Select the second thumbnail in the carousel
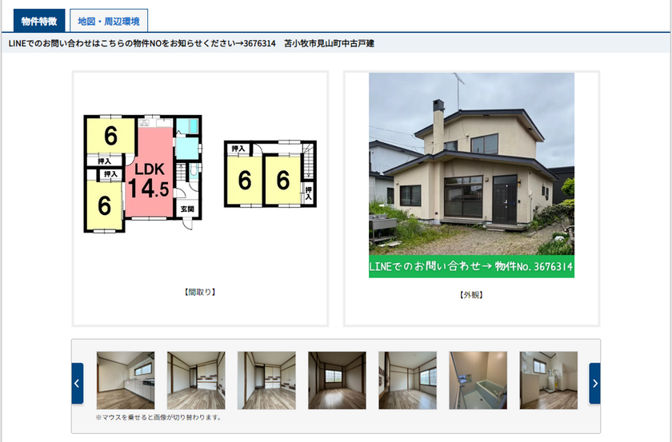 click(196, 380)
